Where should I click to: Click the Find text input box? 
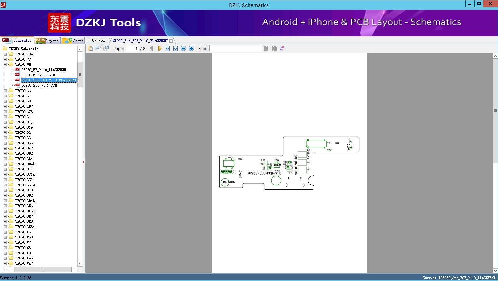[235, 48]
